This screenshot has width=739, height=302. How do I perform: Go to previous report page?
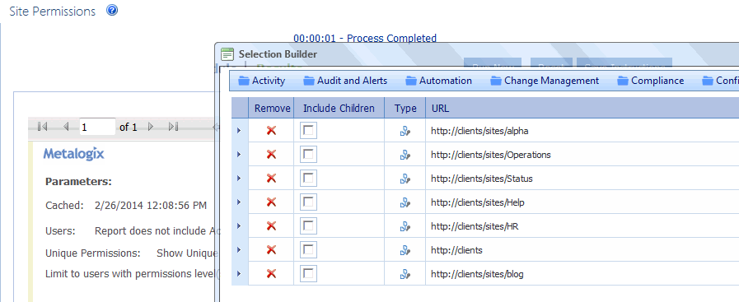pos(66,127)
